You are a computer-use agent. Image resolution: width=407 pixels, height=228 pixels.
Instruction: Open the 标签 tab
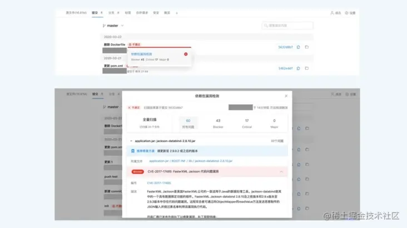[x=128, y=13]
